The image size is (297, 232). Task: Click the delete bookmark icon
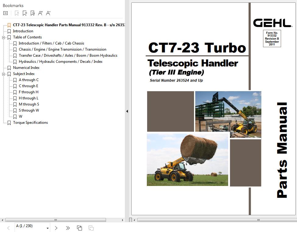[x=17, y=13]
